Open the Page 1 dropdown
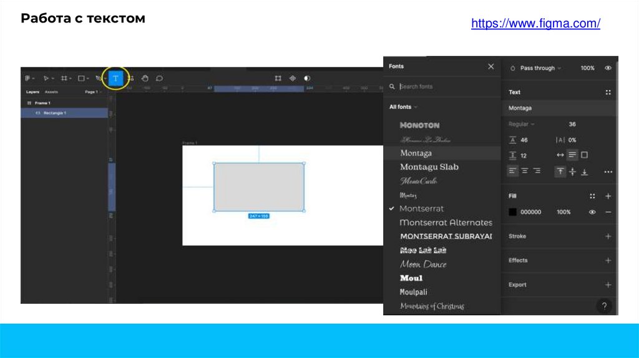639x358 pixels. pyautogui.click(x=93, y=92)
